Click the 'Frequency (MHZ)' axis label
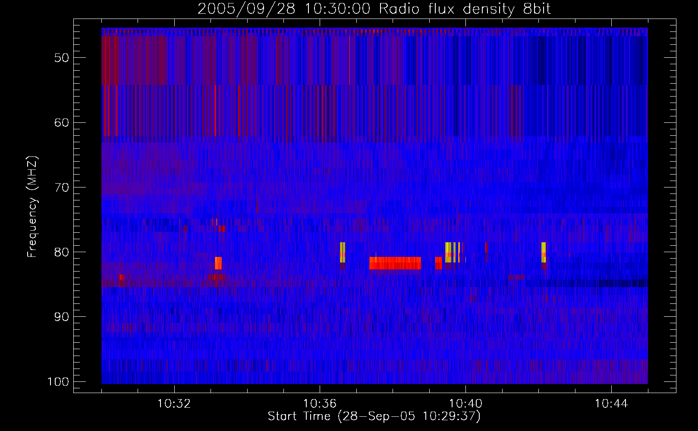 [x=32, y=207]
